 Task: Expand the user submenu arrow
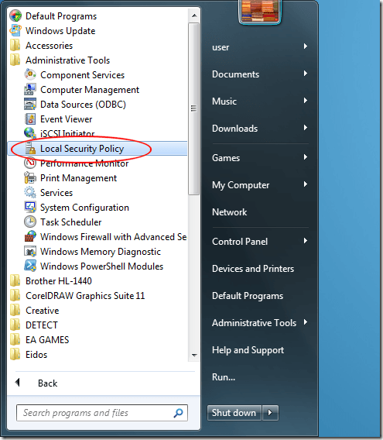(x=306, y=46)
